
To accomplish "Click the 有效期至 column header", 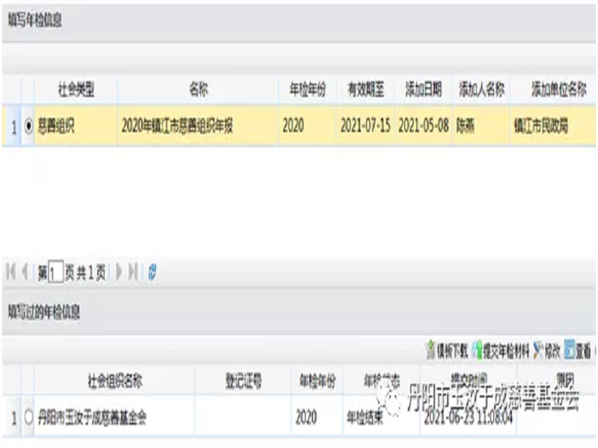I will (x=366, y=90).
